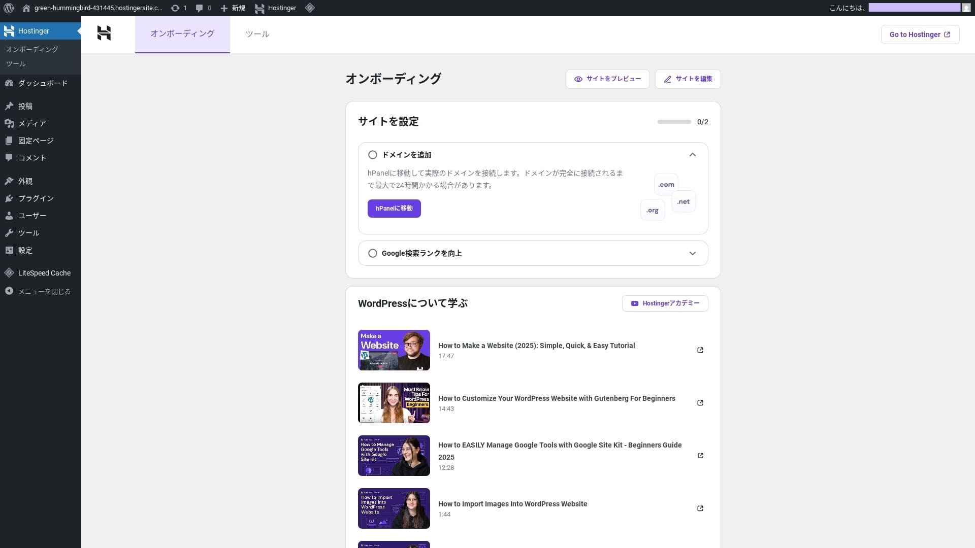
Task: Switch to the オンボーディング tab
Action: 182,35
